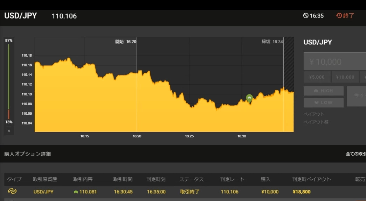Click the HIGH option button

323,91
